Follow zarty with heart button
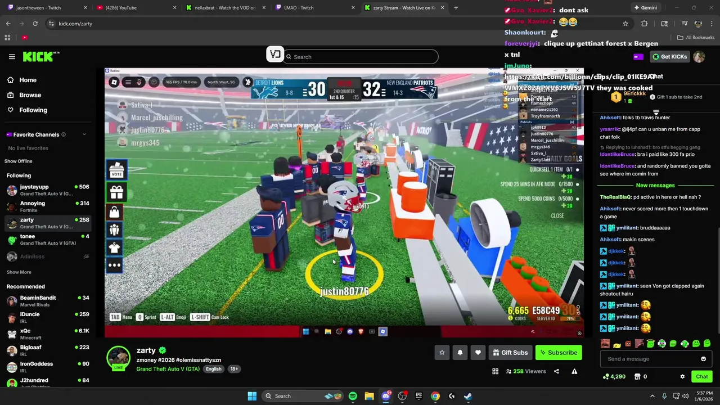 (478, 353)
